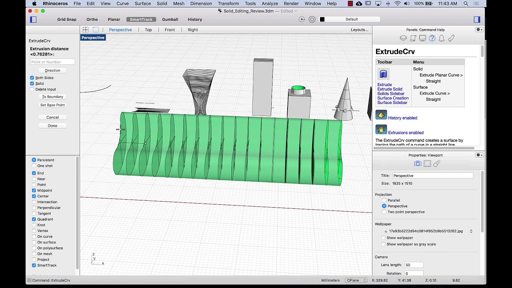Select the square frame properties icon
This screenshot has width=512, height=288.
click(x=427, y=163)
